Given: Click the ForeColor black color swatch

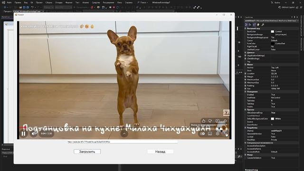Looking at the screenshot, I should (x=272, y=43).
